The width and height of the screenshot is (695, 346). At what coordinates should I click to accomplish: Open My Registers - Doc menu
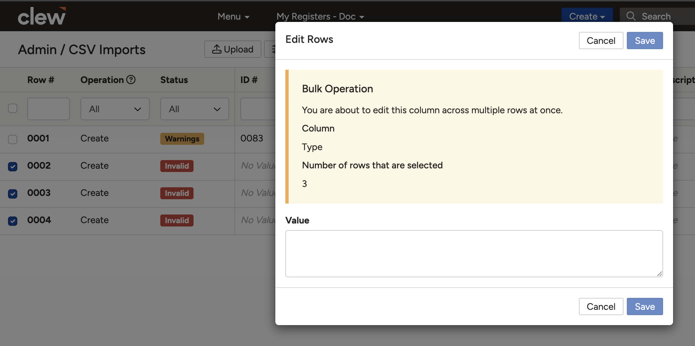click(320, 16)
